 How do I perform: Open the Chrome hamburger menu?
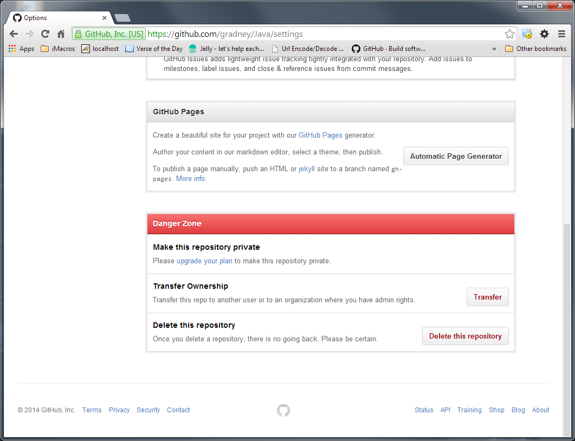(x=561, y=34)
